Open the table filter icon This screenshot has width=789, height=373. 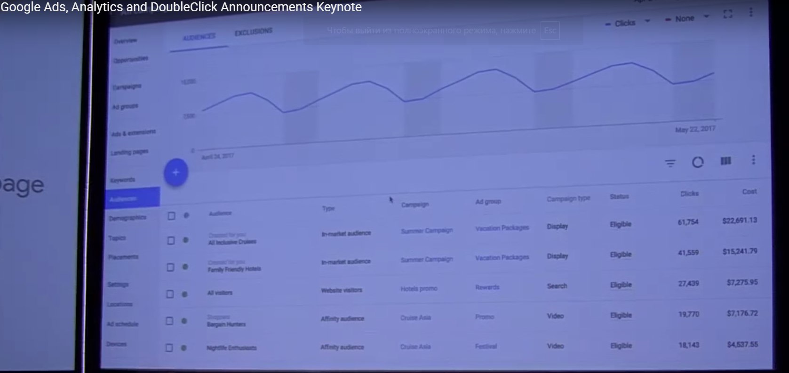tap(670, 163)
